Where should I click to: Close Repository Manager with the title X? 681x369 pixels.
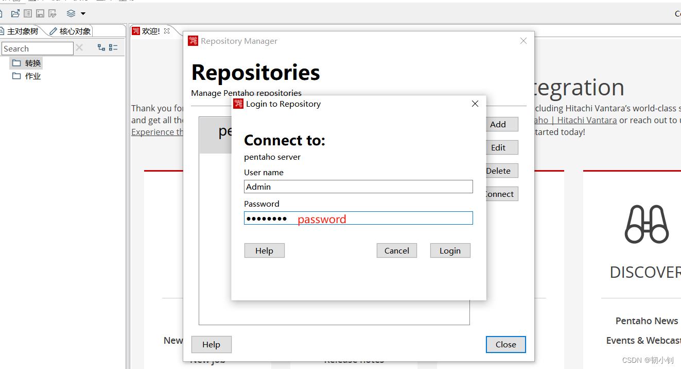tap(523, 41)
